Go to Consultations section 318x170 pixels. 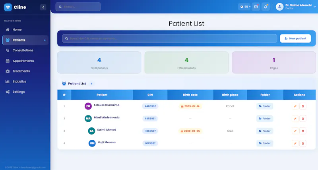click(x=25, y=51)
